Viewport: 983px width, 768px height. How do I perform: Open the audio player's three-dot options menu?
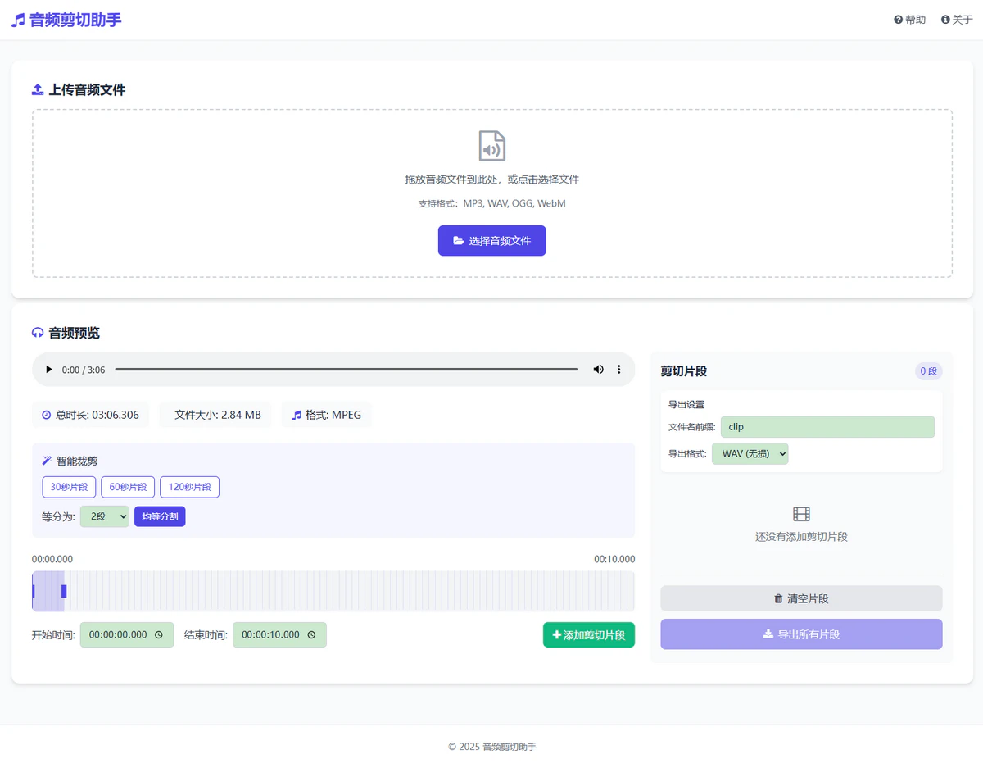click(x=619, y=370)
